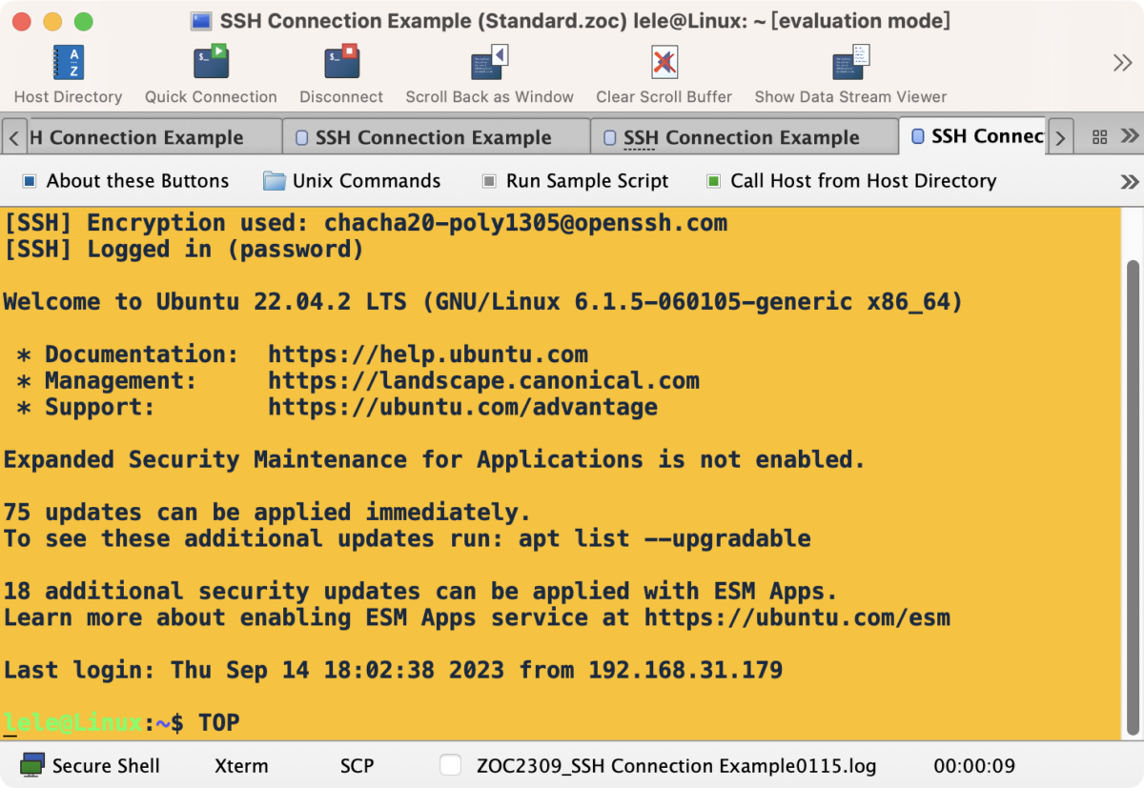Click the 'apt list --upgradable' command text
Image resolution: width=1144 pixels, height=788 pixels.
pos(664,538)
